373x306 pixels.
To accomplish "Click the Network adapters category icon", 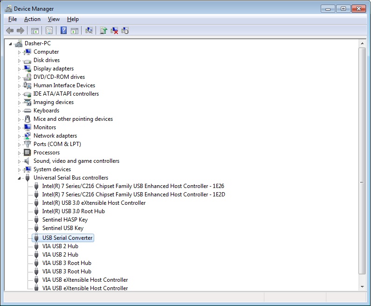I will (x=28, y=136).
